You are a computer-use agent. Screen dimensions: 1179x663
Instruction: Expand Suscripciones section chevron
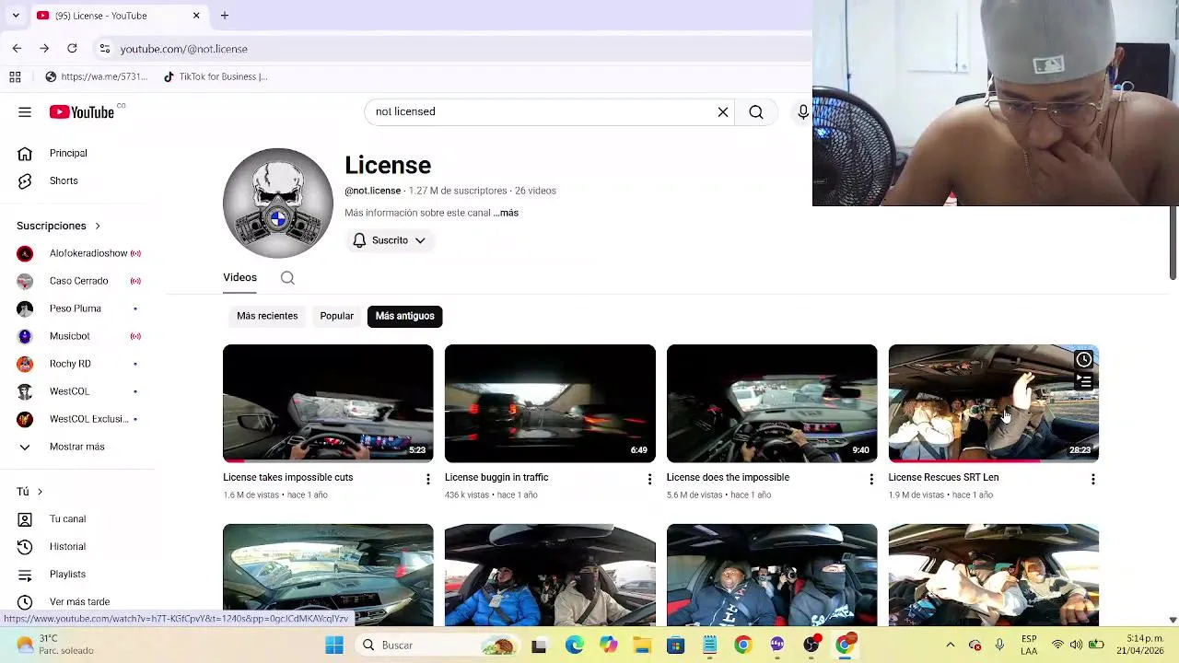[x=98, y=226]
